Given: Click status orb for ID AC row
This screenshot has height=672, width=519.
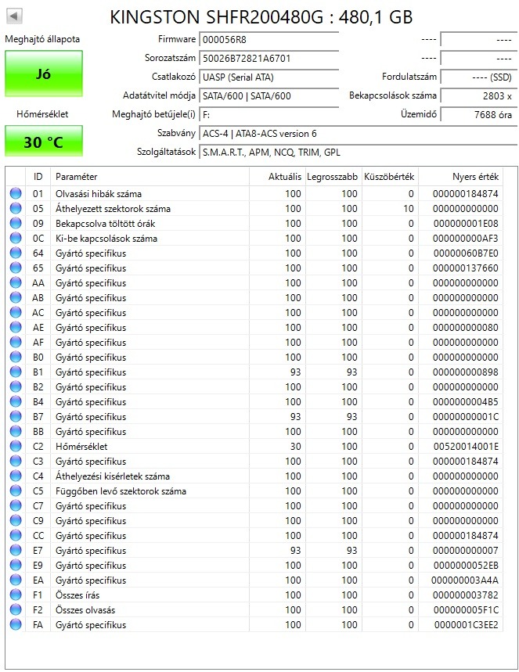Looking at the screenshot, I should pos(16,312).
